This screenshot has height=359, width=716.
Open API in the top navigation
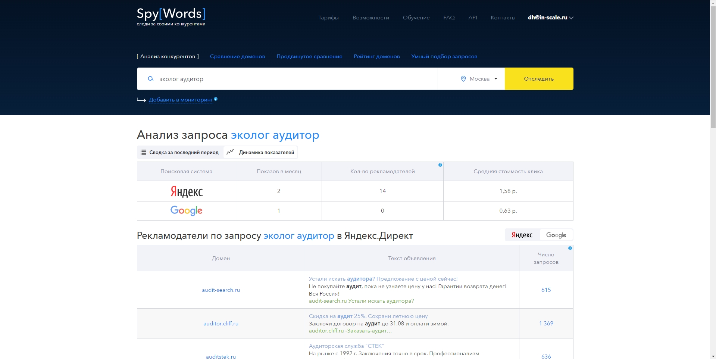473,18
